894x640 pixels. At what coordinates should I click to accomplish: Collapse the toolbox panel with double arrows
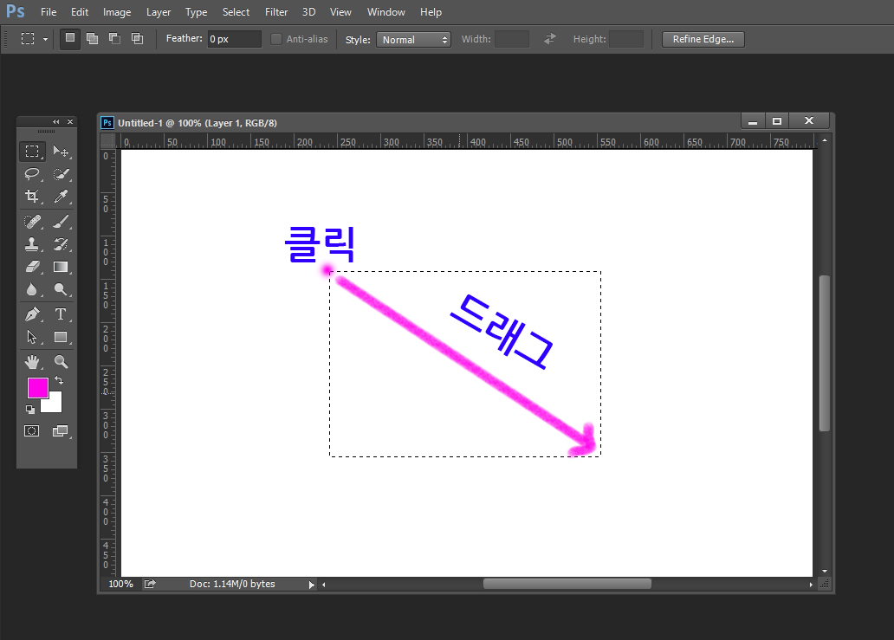click(55, 121)
